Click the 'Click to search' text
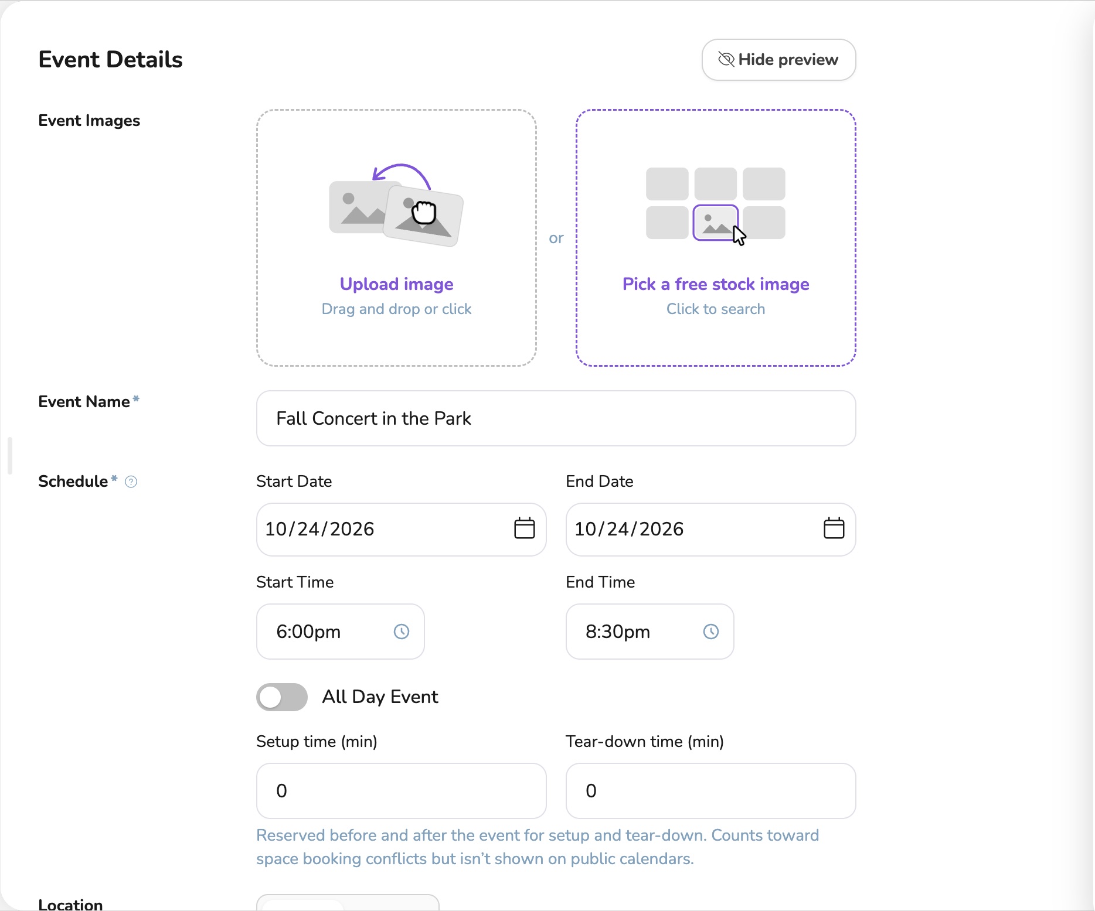1095x911 pixels. (716, 309)
